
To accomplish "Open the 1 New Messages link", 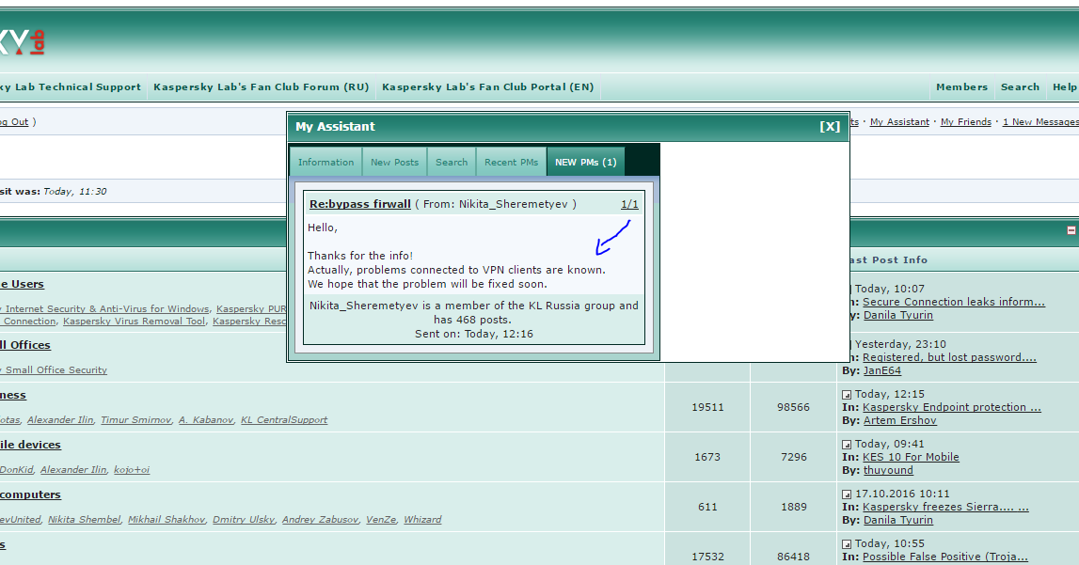I will click(x=1040, y=121).
